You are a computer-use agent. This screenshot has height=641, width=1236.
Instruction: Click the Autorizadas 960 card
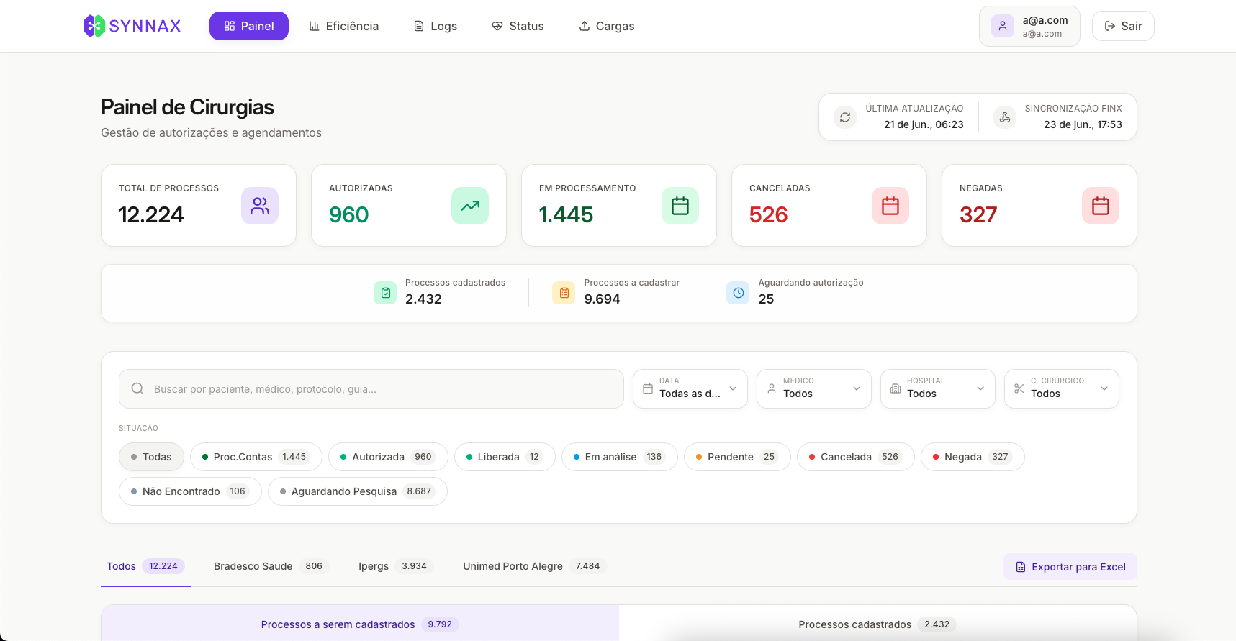coord(409,206)
